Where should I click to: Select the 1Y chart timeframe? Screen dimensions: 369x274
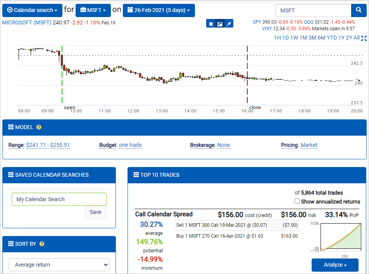341,38
